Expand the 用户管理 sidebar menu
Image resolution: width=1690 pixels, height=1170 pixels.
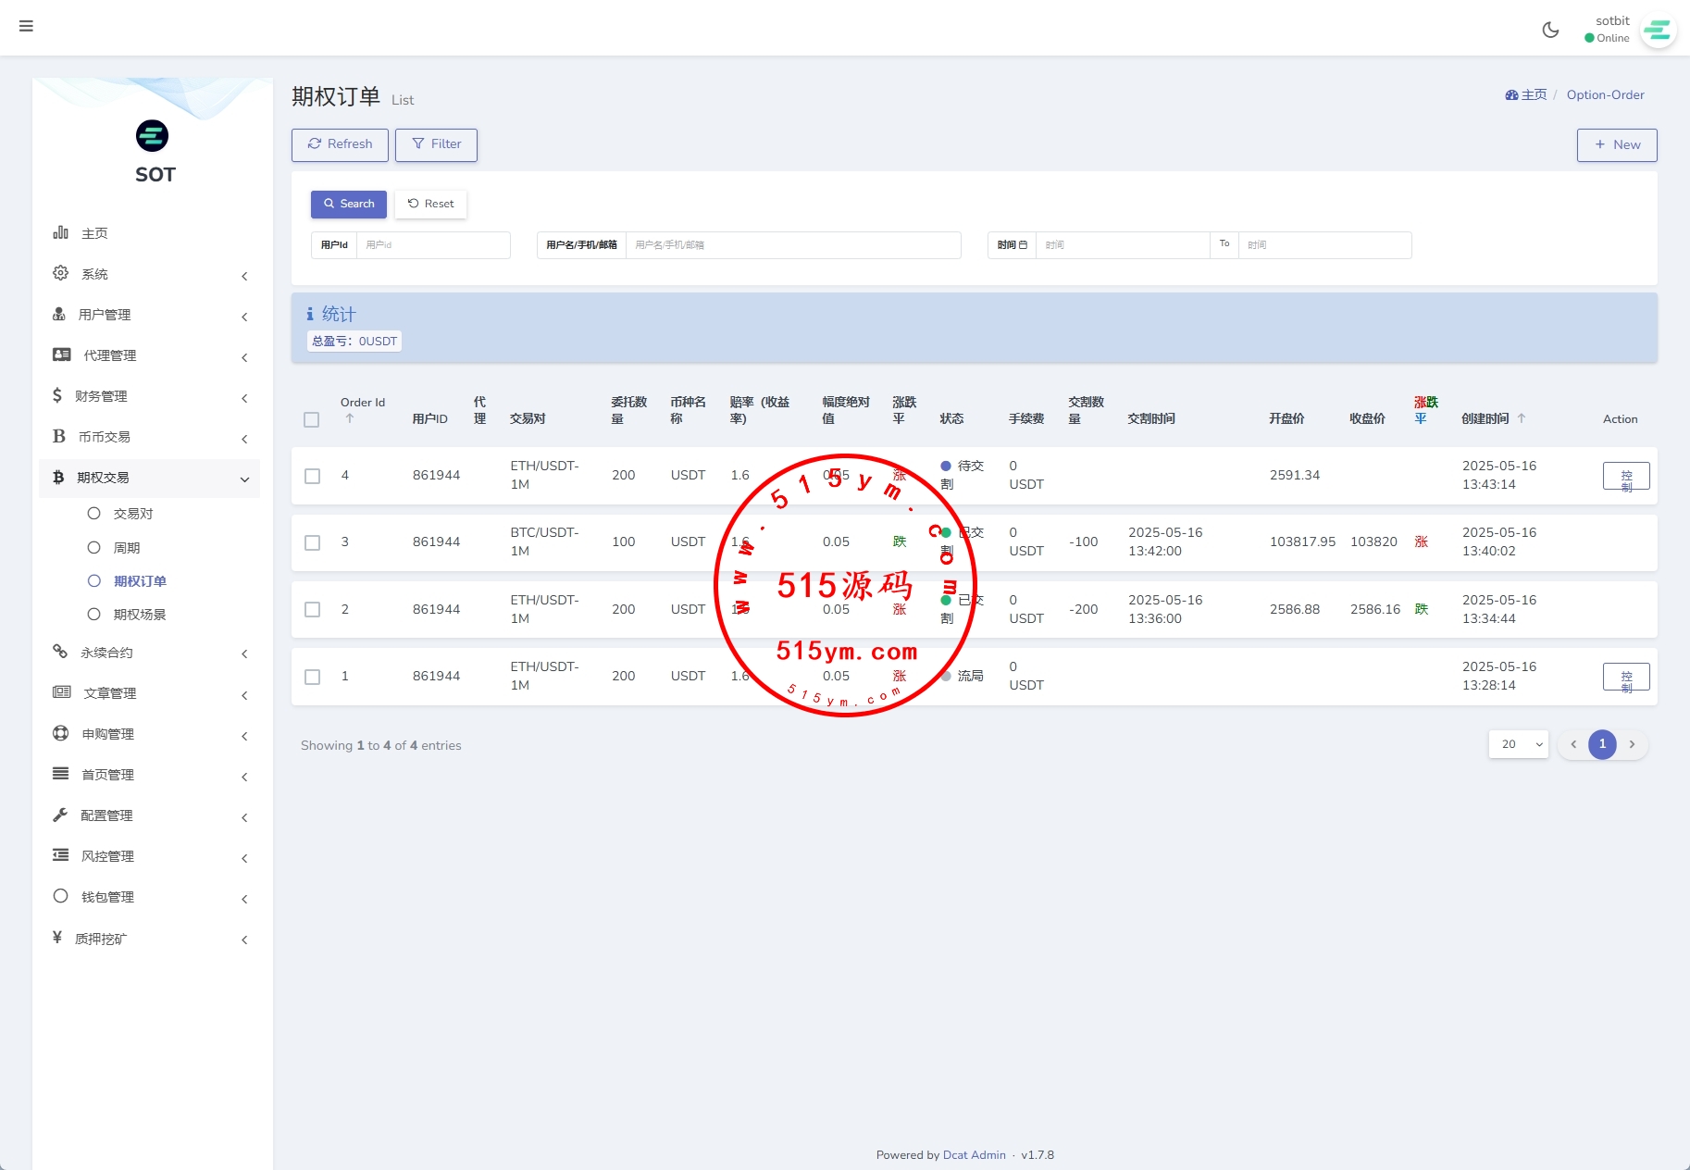click(148, 315)
